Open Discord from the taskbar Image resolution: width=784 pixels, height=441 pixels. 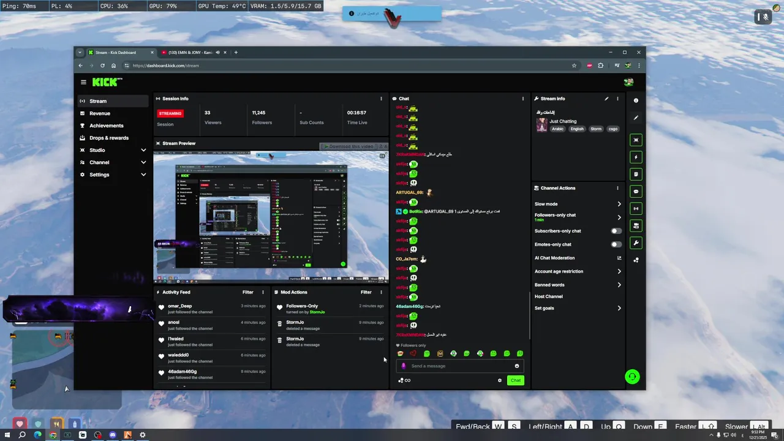[x=113, y=435]
